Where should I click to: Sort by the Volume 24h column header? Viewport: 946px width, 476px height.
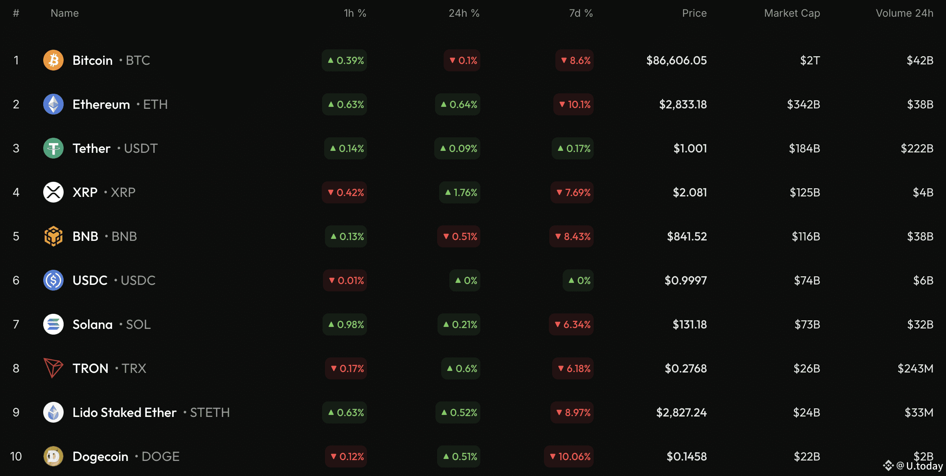[x=904, y=13]
